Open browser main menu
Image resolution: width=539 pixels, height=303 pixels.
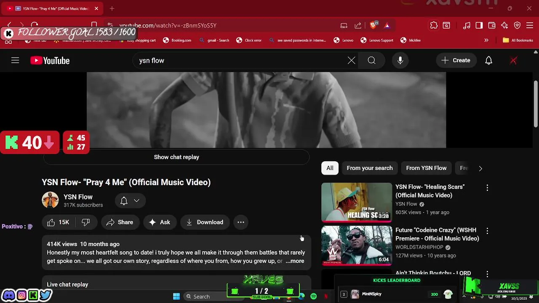(x=530, y=25)
